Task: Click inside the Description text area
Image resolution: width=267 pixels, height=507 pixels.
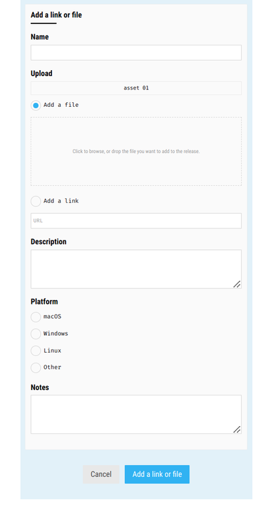Action: click(x=136, y=269)
